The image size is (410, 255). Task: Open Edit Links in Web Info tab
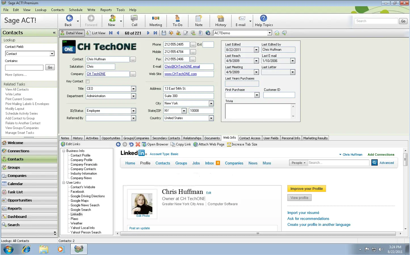(x=71, y=144)
